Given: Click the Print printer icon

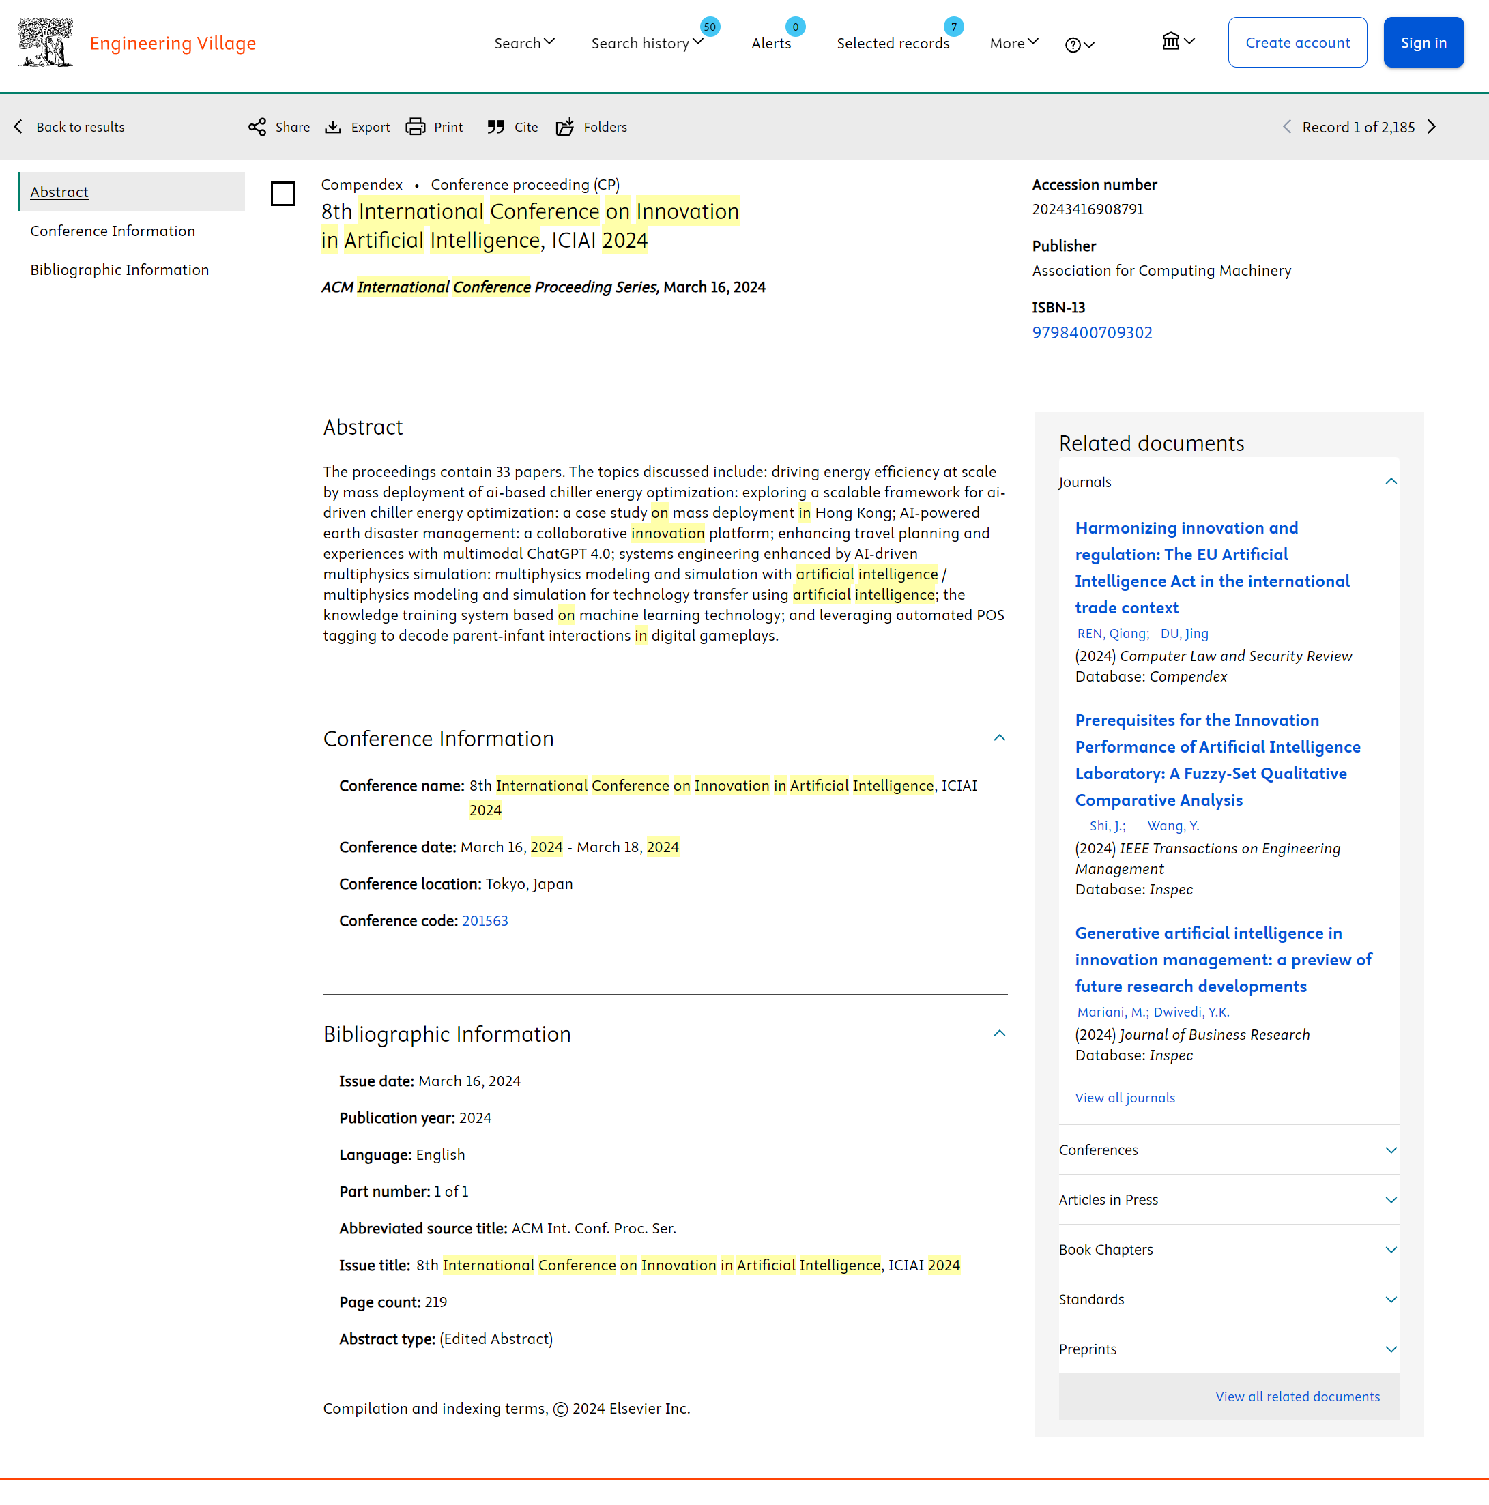Looking at the screenshot, I should (x=416, y=127).
